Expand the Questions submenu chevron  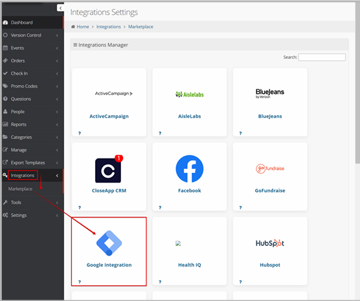tap(57, 99)
